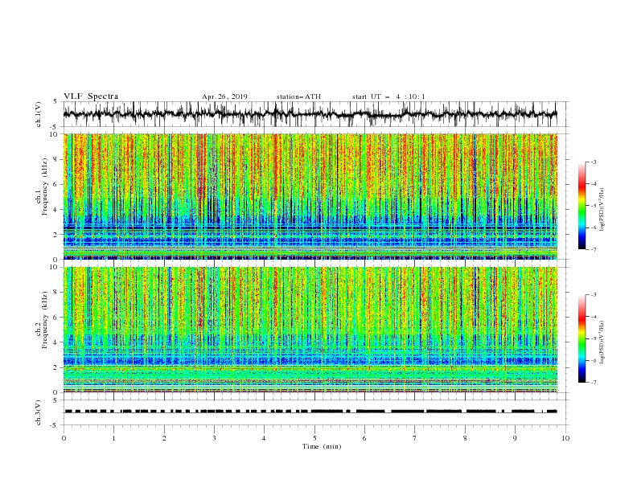Click time axis tick label '1'
Viewport: 637px width, 492px height.
[x=113, y=438]
